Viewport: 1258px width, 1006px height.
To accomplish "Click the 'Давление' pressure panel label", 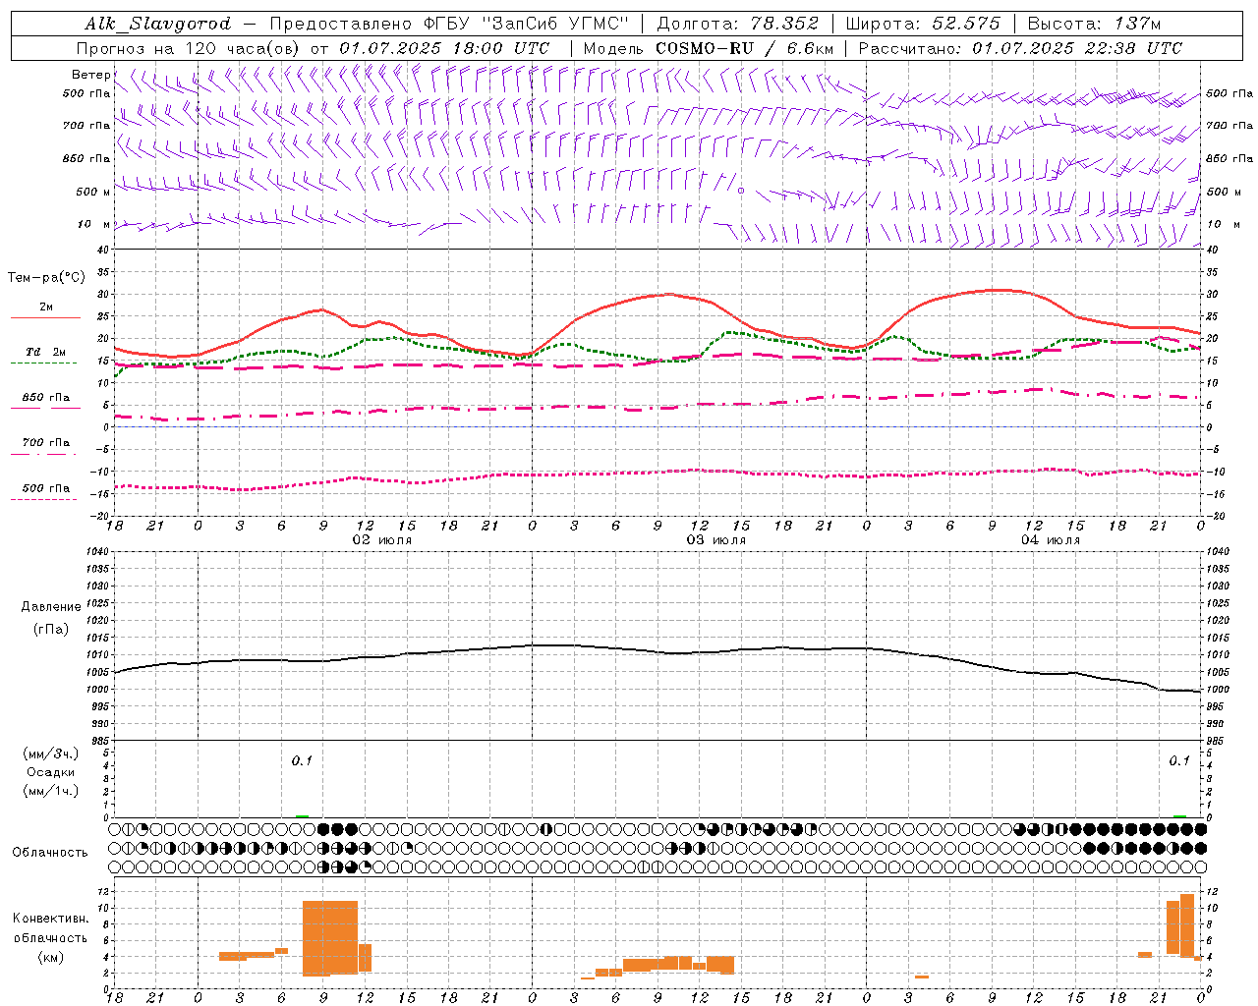I will click(51, 607).
